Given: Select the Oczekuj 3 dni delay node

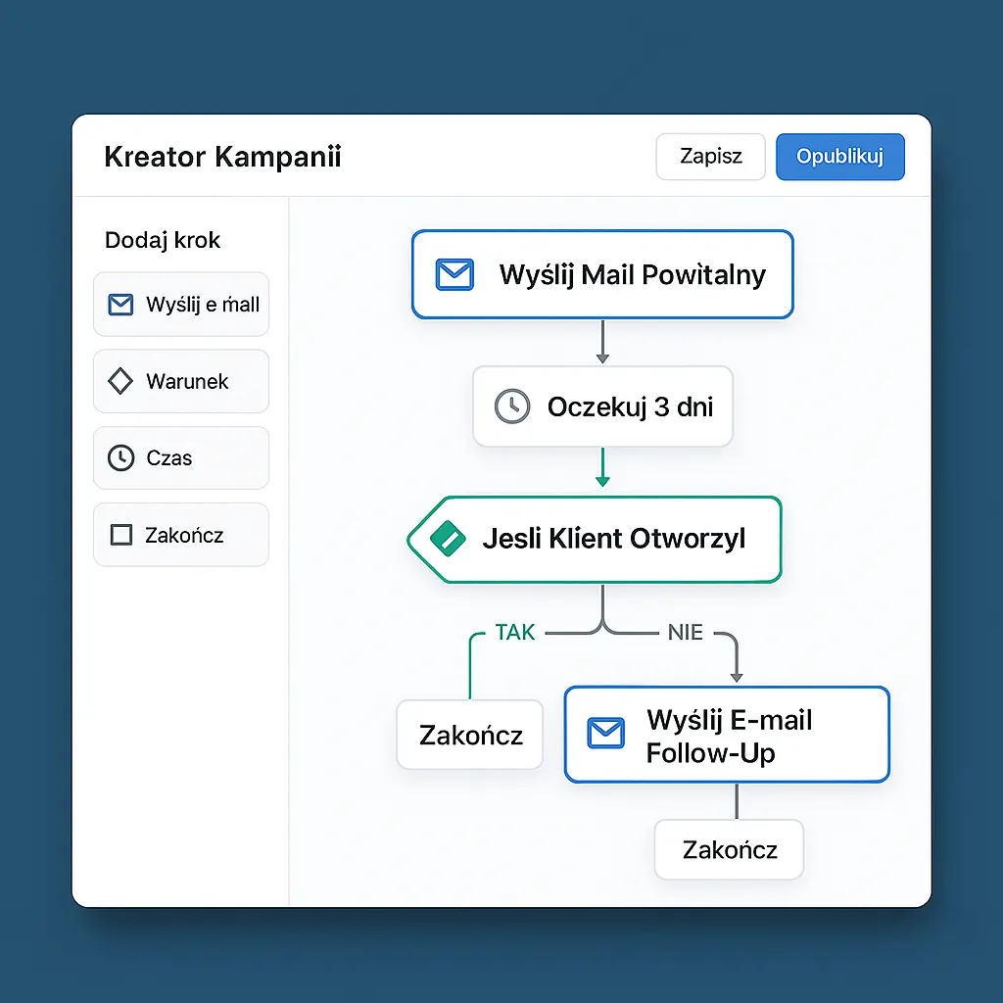Looking at the screenshot, I should click(x=602, y=406).
